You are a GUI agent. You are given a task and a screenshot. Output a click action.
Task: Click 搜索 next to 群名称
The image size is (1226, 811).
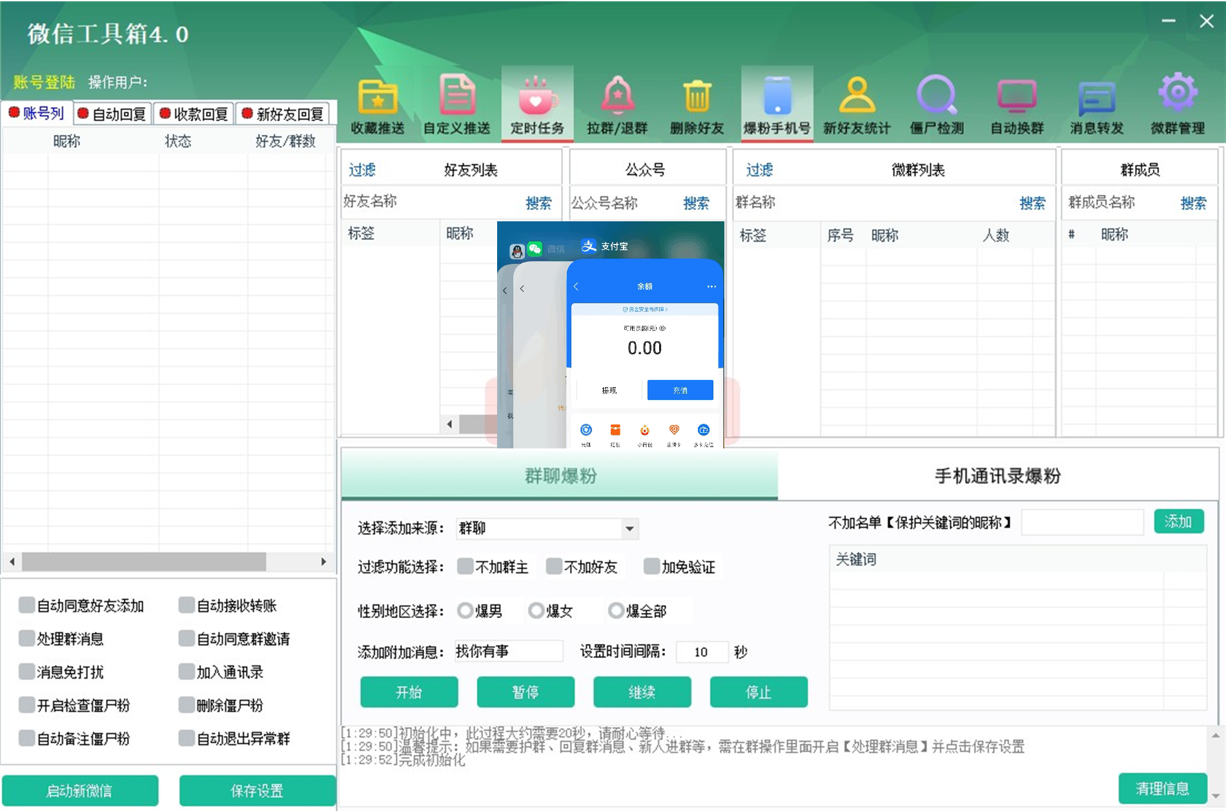click(1032, 203)
